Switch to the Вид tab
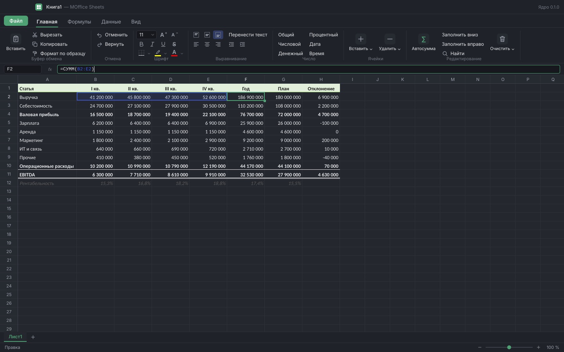The width and height of the screenshot is (564, 352). pos(136,22)
